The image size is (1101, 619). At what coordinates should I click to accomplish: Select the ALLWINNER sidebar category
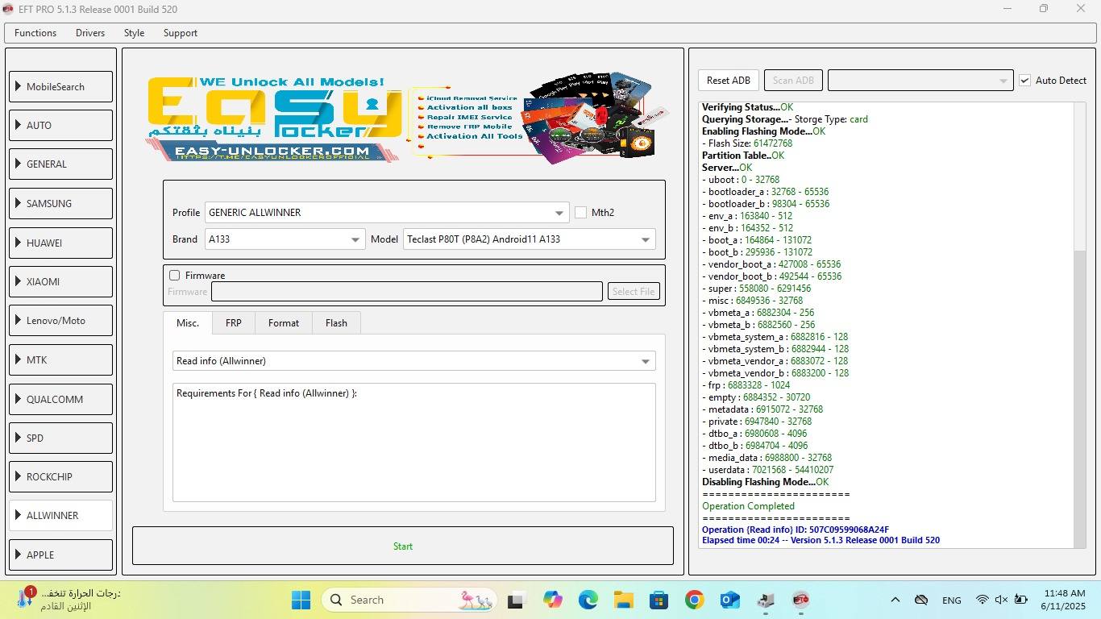pyautogui.click(x=60, y=516)
